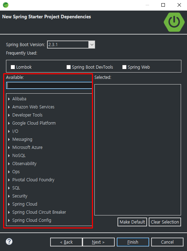Image resolution: width=187 pixels, height=251 pixels.
Task: Tick the Spring Boot DevTools checkbox
Action: (68, 67)
